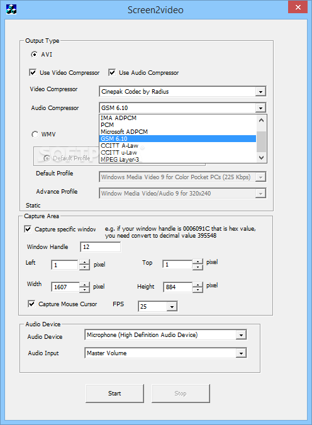The image size is (312, 425).
Task: Click the Window Handle input field
Action: [x=101, y=247]
